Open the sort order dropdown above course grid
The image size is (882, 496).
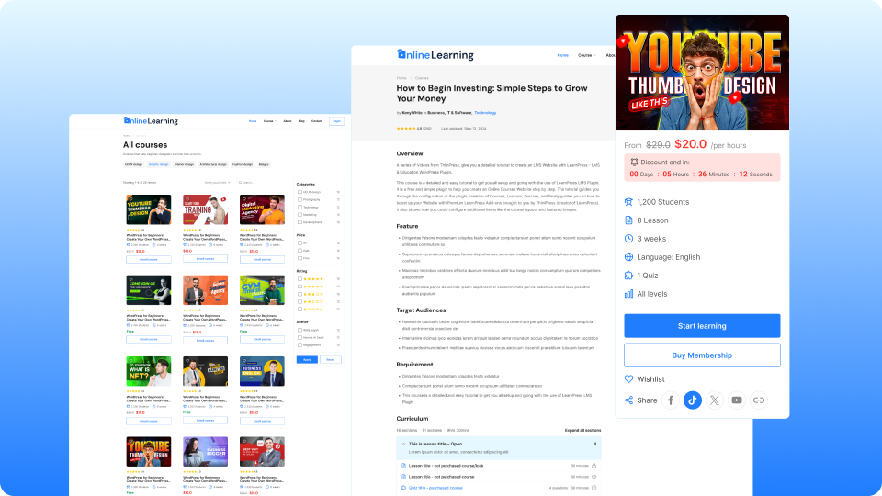[217, 183]
